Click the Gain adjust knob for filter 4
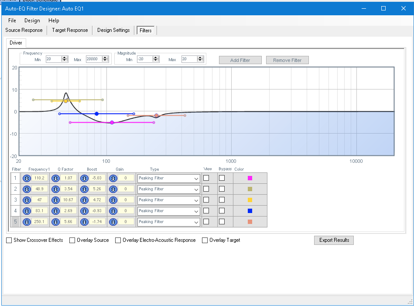This screenshot has width=414, height=306. 113,211
